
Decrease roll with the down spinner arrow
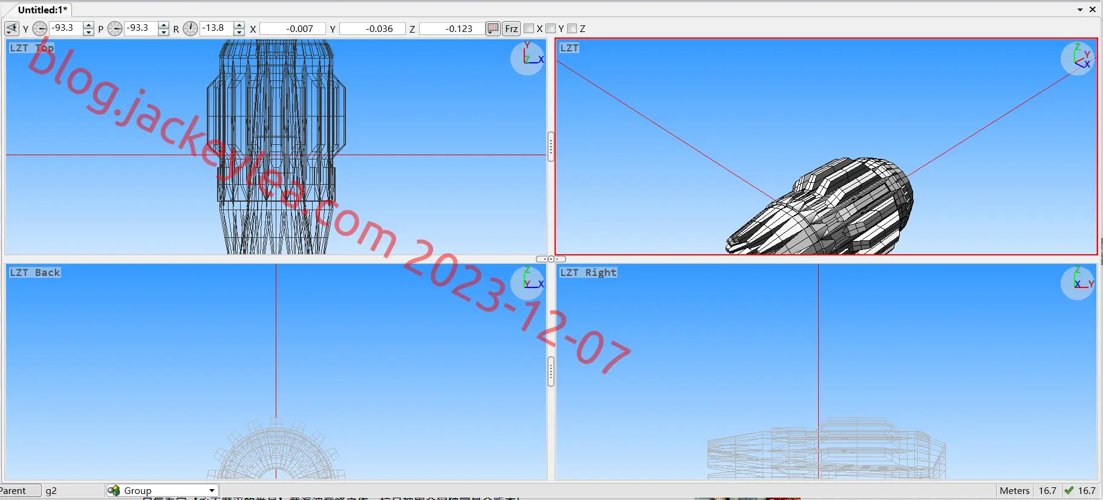click(239, 32)
